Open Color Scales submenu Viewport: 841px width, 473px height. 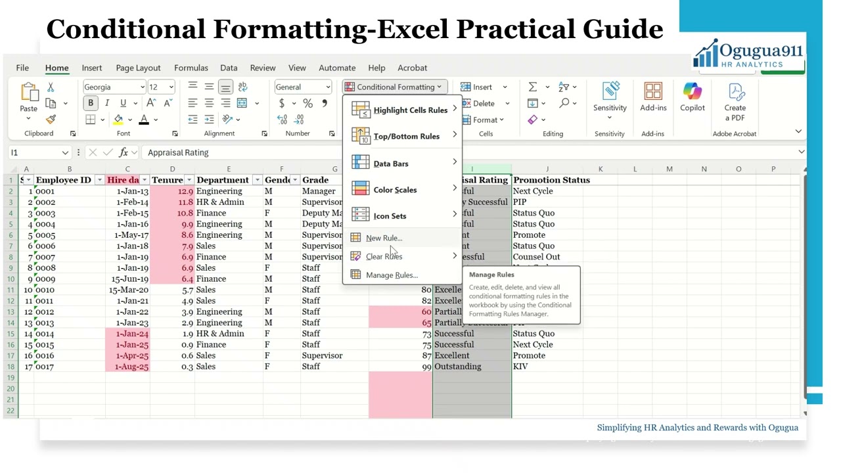(403, 189)
